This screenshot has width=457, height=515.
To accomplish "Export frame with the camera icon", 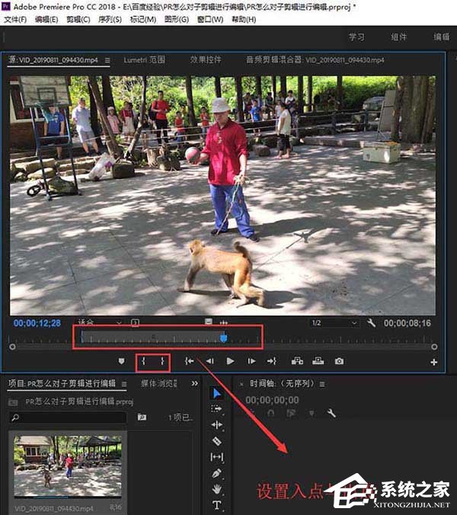I will click(x=339, y=361).
